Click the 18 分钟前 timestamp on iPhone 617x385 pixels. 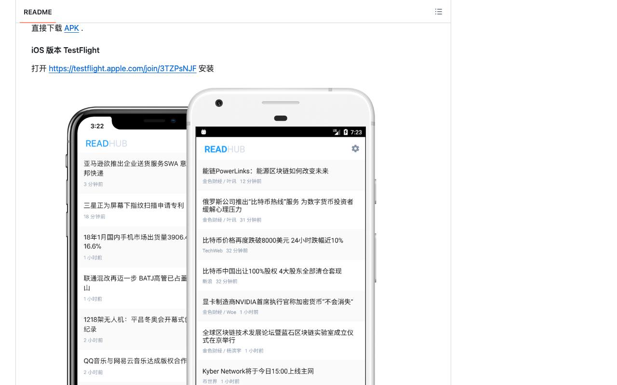coord(94,217)
